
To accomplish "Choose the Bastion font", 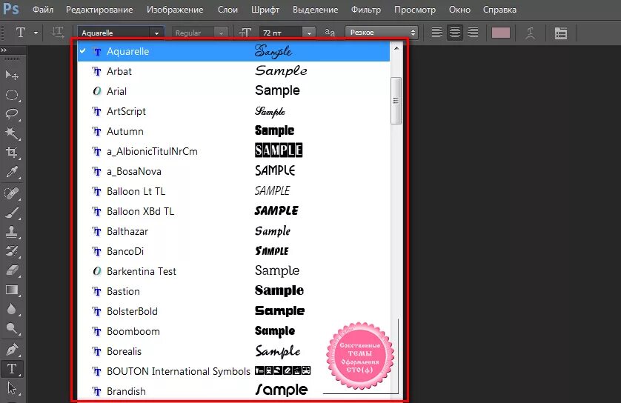I will point(233,291).
